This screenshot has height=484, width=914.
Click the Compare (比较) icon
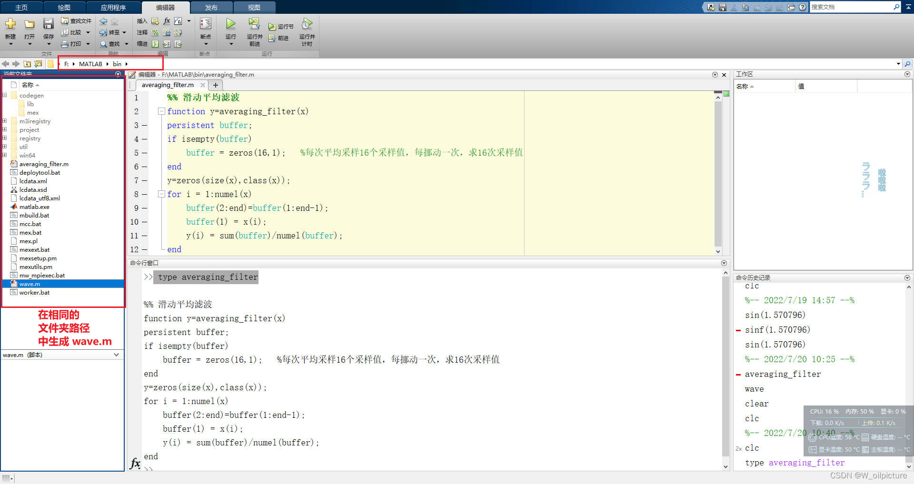pos(65,32)
